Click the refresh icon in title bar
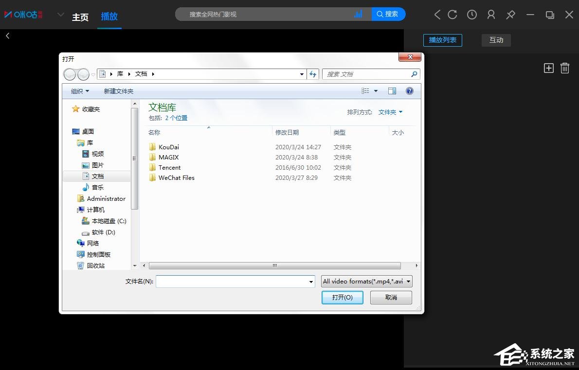 [452, 15]
